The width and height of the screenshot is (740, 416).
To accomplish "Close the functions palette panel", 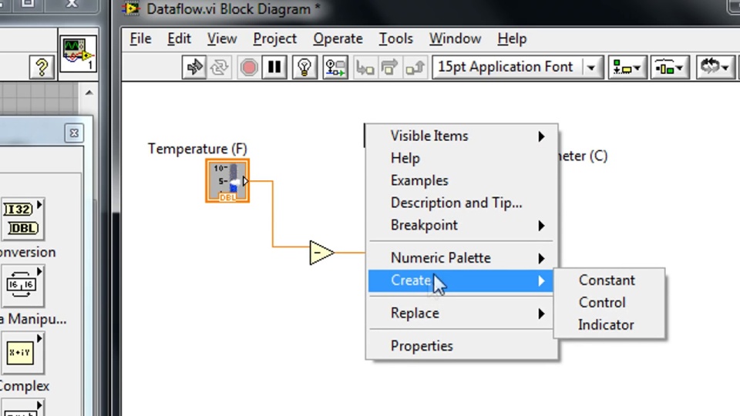I will click(x=74, y=133).
